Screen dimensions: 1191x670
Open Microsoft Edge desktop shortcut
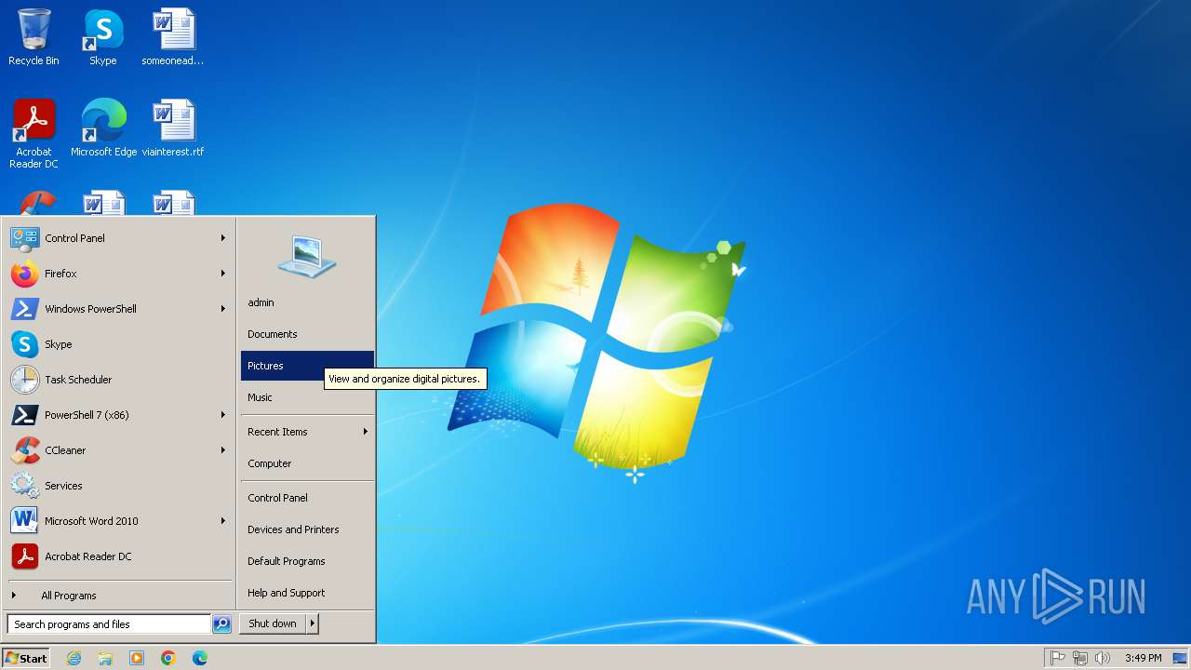point(103,128)
